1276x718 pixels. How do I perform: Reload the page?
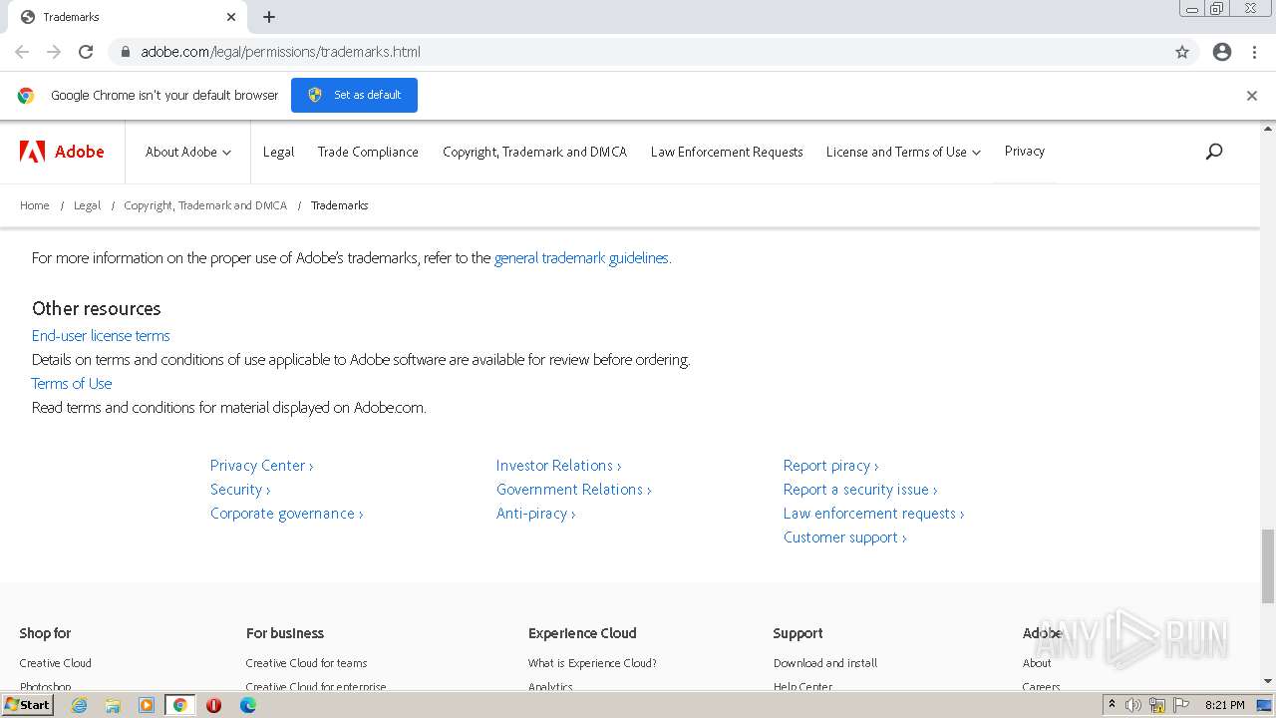(86, 52)
